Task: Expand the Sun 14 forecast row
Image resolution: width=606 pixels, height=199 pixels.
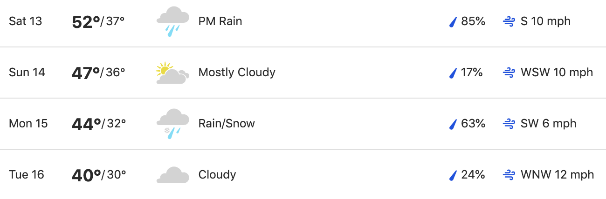Action: 303,73
